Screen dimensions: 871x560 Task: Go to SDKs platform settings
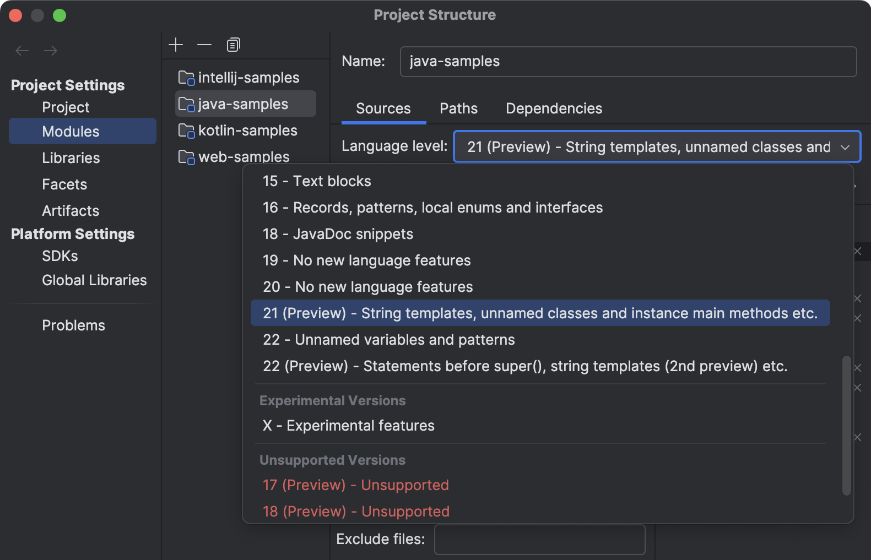click(60, 256)
